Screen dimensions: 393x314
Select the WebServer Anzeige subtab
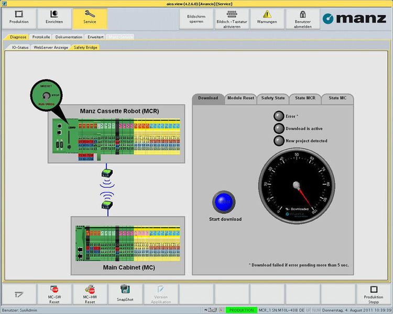click(51, 47)
